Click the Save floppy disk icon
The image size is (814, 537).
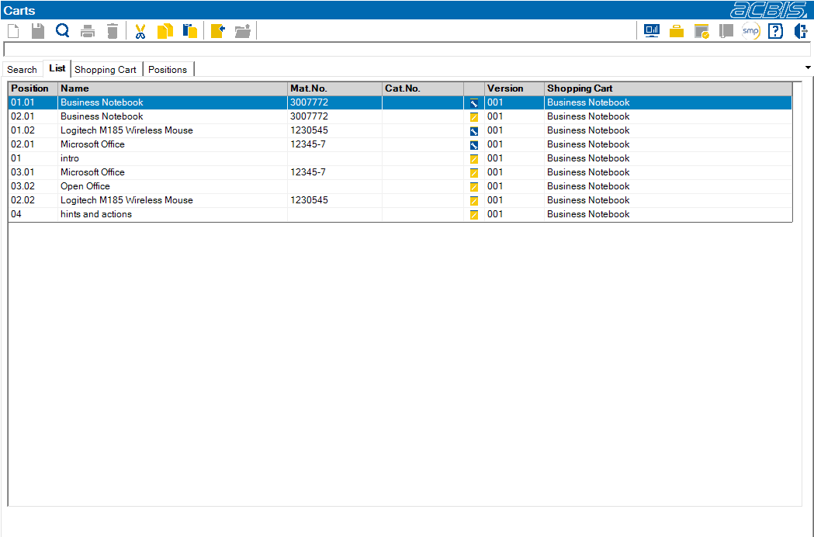click(x=38, y=31)
